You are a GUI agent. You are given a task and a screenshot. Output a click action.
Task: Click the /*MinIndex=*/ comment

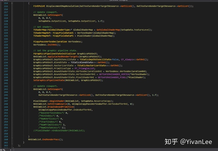click(47, 116)
